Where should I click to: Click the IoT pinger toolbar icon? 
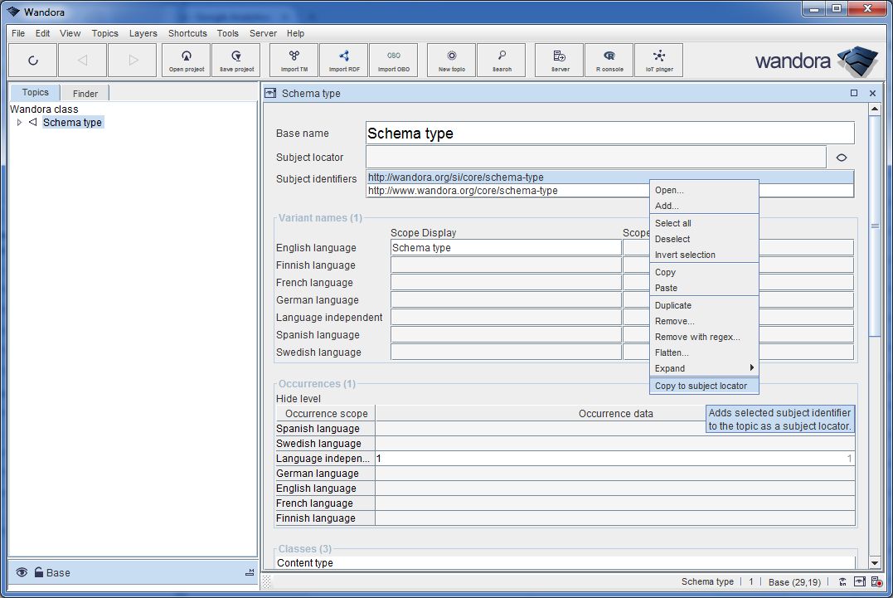658,60
